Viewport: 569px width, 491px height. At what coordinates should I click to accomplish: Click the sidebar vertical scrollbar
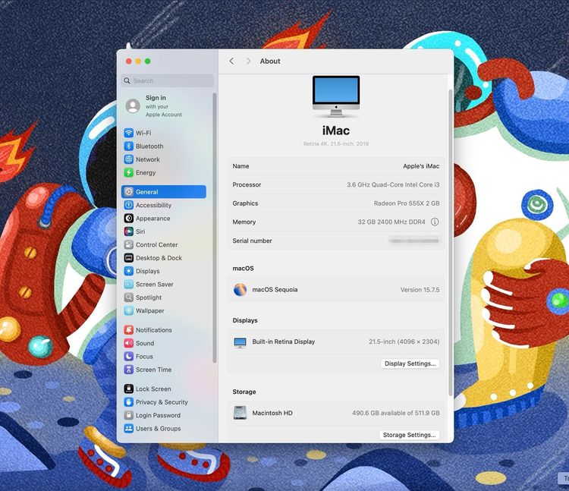215,228
